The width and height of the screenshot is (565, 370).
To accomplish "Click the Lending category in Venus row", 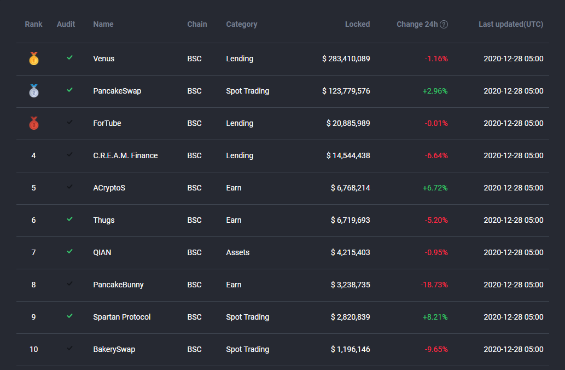I will [240, 59].
